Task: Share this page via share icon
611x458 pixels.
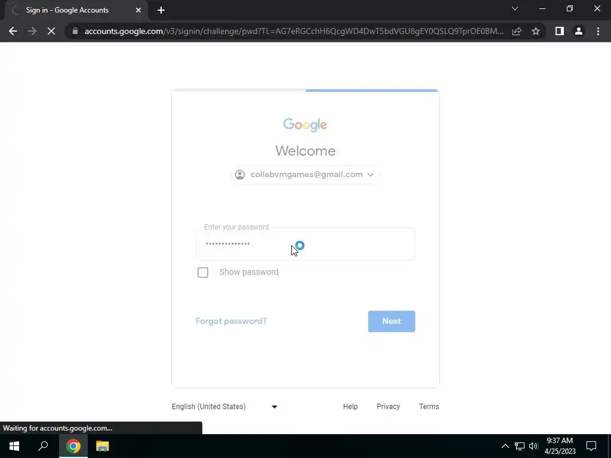Action: [517, 31]
